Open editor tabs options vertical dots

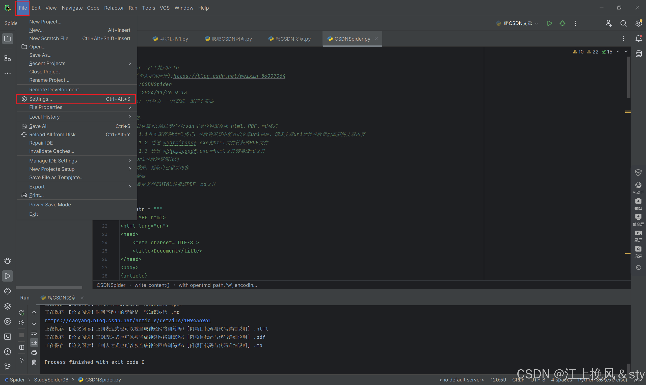pos(623,39)
